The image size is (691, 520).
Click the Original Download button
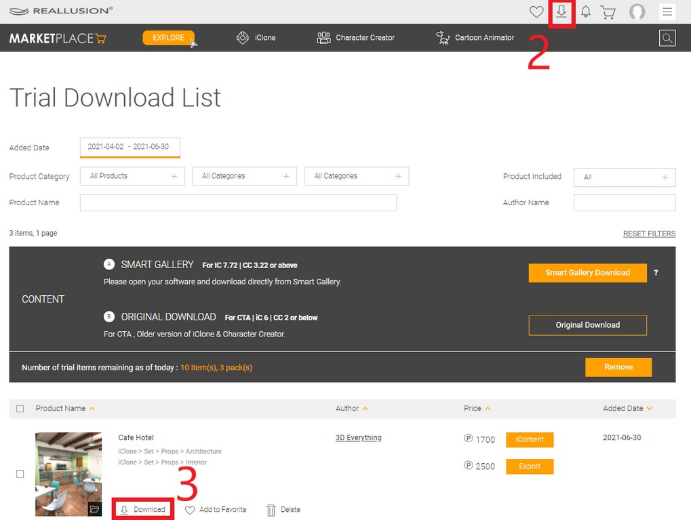pos(588,325)
